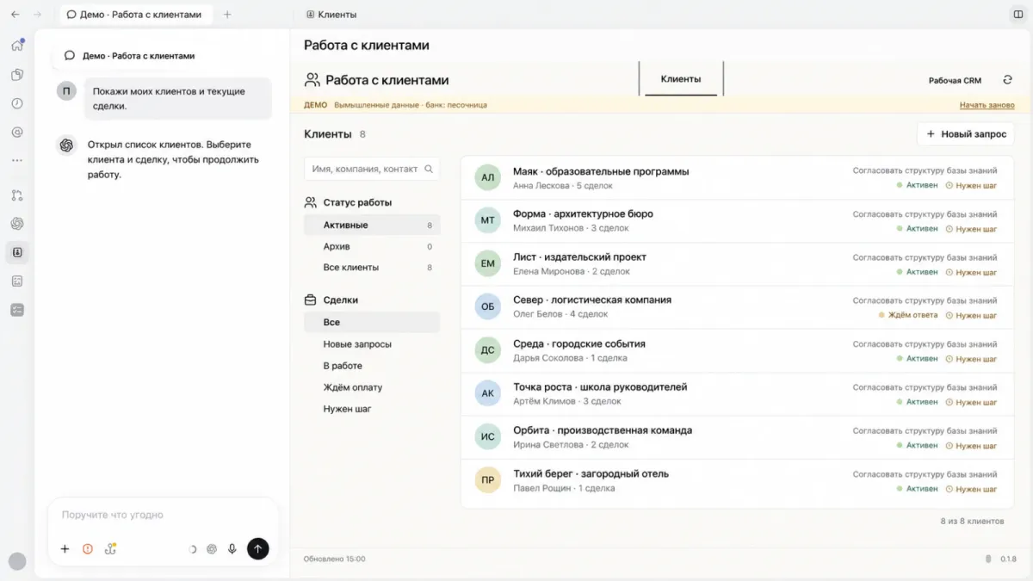The height and width of the screenshot is (581, 1033).
Task: Filter deals by Ждём оплату
Action: pos(372,387)
